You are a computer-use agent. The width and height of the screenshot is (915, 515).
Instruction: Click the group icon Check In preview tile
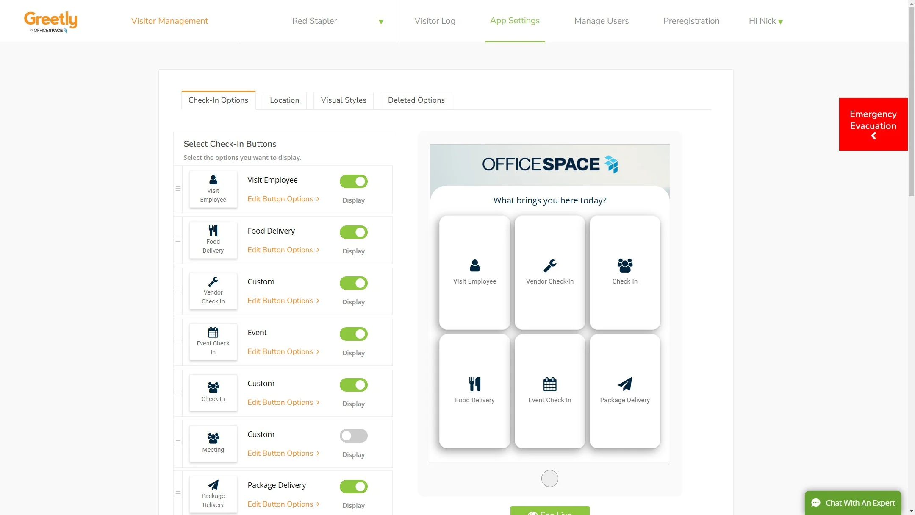pyautogui.click(x=624, y=272)
